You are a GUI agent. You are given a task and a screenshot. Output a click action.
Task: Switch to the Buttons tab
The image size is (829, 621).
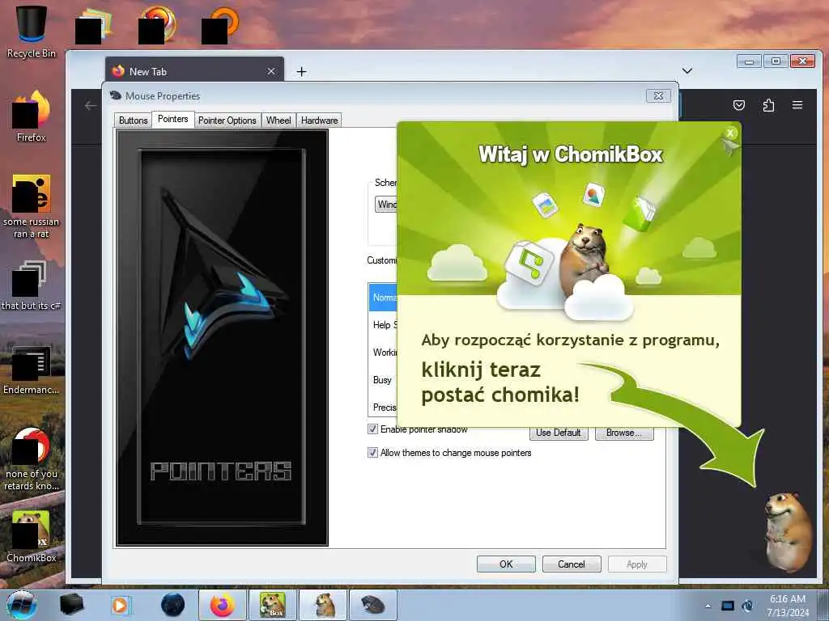[x=134, y=120]
